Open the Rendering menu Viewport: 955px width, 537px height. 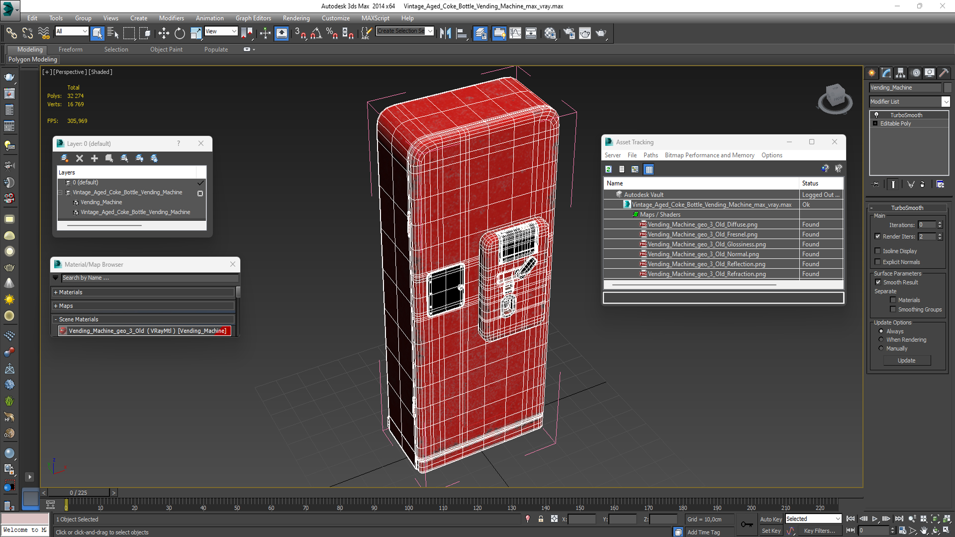pos(296,18)
